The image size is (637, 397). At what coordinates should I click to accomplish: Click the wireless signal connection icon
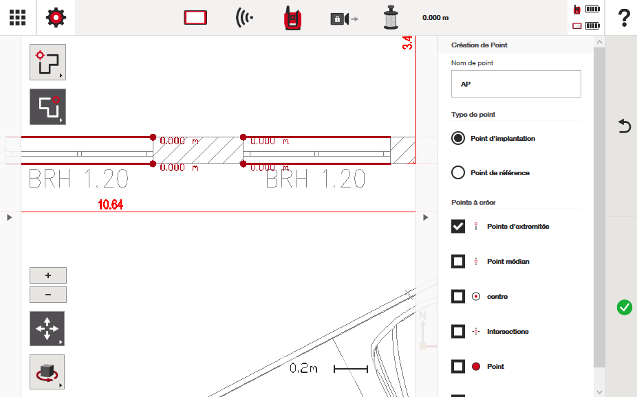244,18
